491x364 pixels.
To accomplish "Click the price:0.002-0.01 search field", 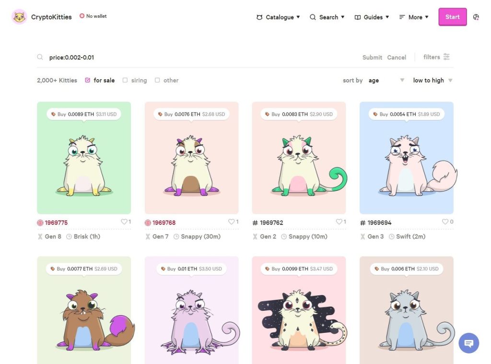I will (200, 58).
